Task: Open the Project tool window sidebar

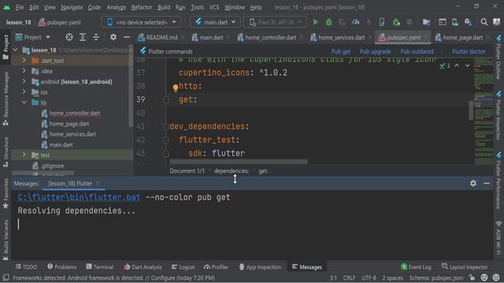Action: point(6,47)
